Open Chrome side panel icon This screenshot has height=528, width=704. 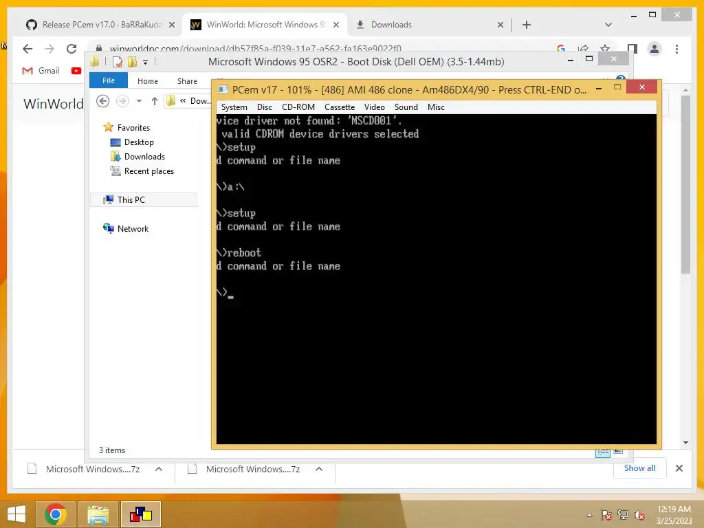click(632, 49)
